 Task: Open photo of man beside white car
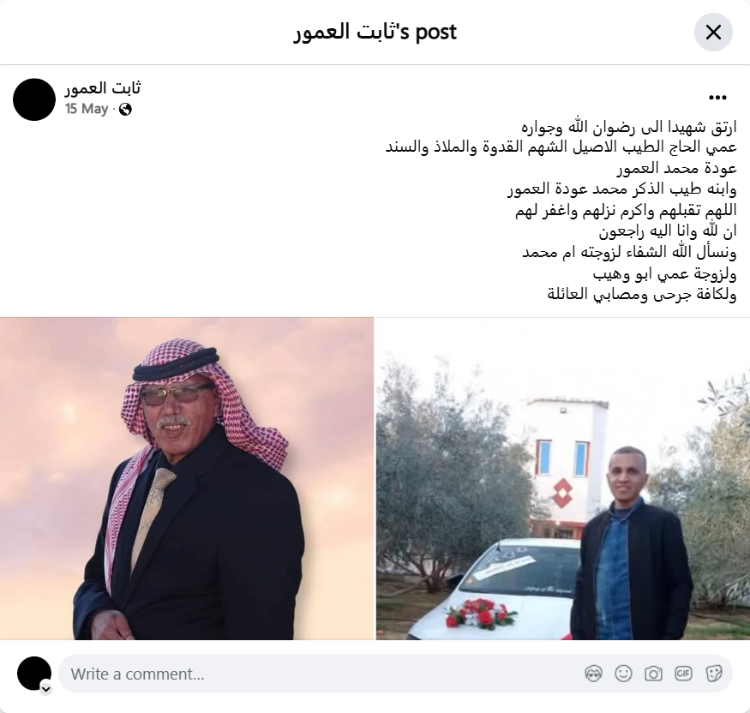(x=563, y=478)
